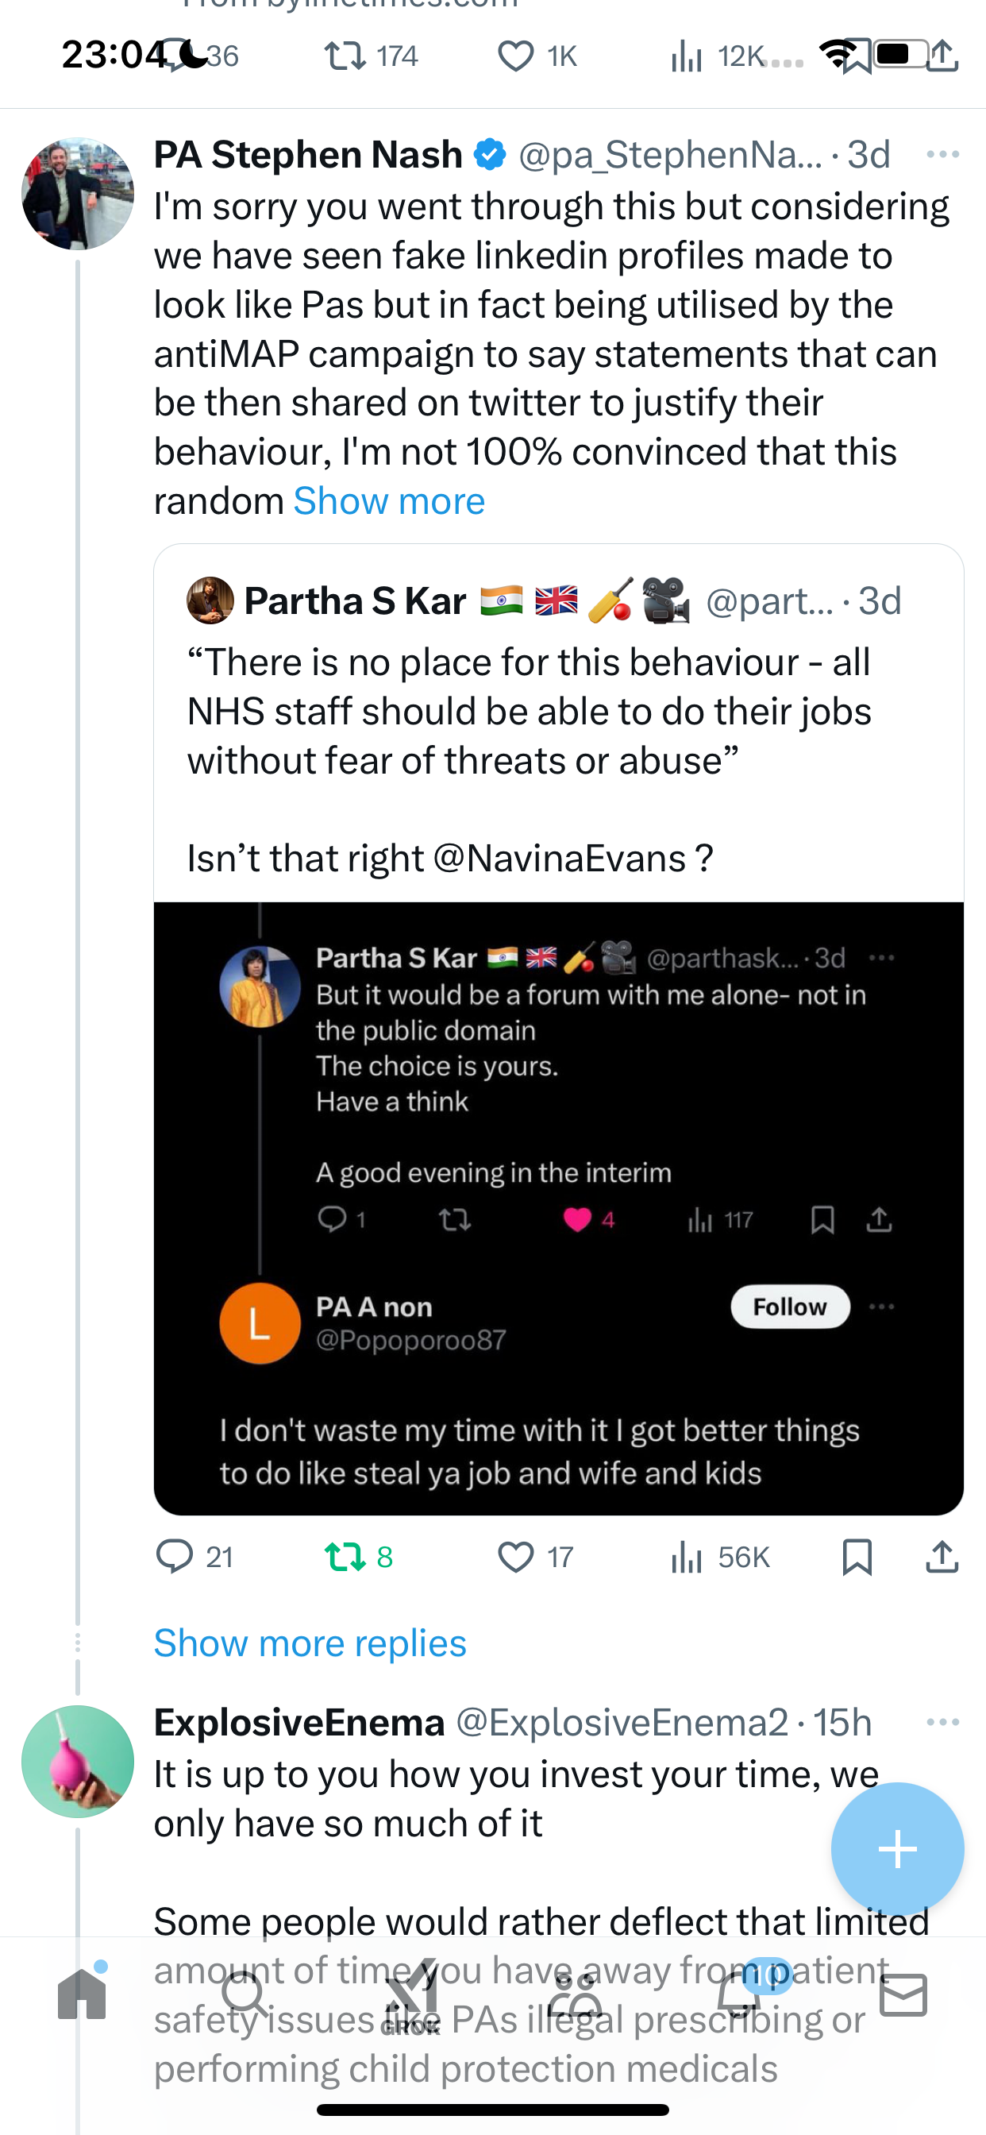The image size is (986, 2135).
Task: Toggle retweet on Stephen Nash's tweet showing 8
Action: (x=358, y=1558)
